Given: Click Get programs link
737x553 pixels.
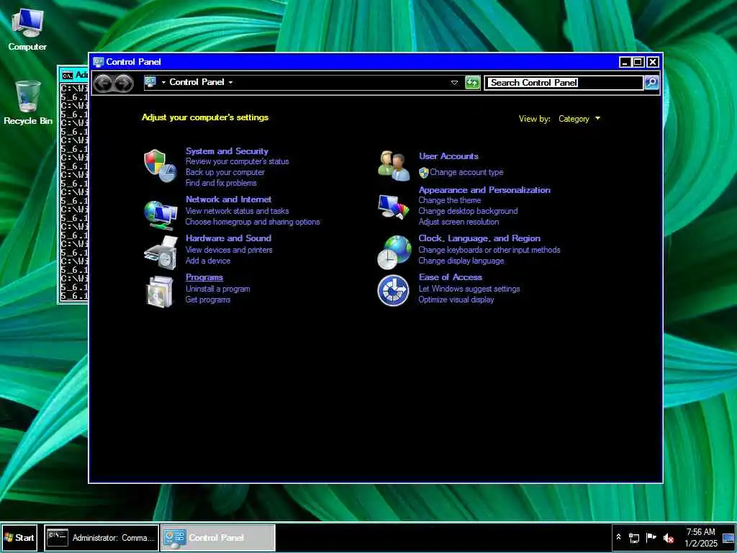Looking at the screenshot, I should (208, 300).
